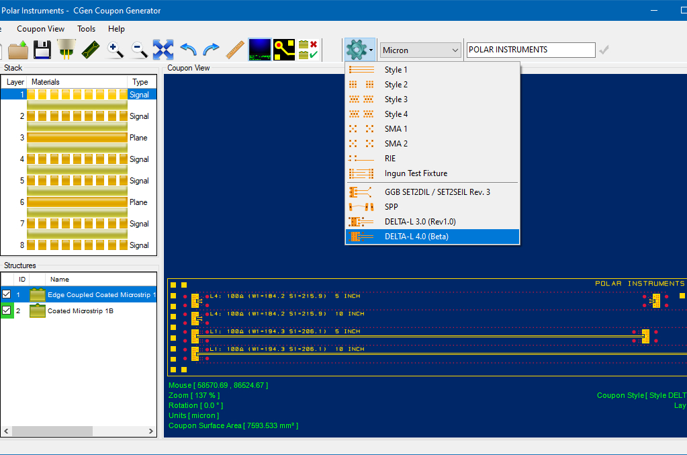Click the Structures panel scrollbar left arrow

[6, 431]
